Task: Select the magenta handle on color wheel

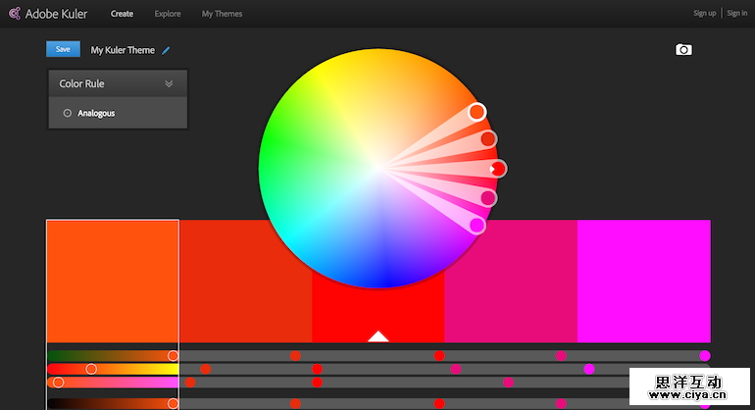Action: coord(478,226)
